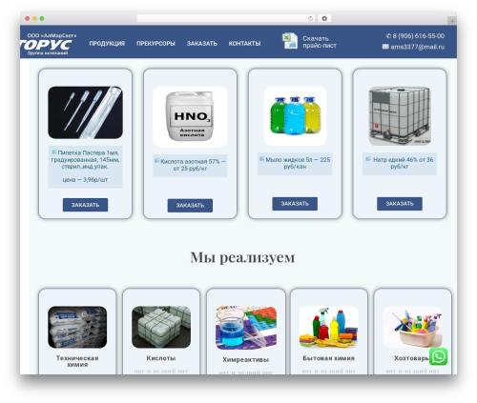Open the Pasteur pipette product image
This screenshot has height=403, width=477.
85,112
